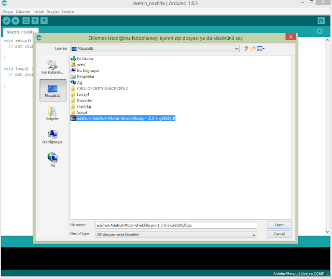Click the Verify sketch checkmark icon
This screenshot has width=332, height=279.
[x=6, y=21]
